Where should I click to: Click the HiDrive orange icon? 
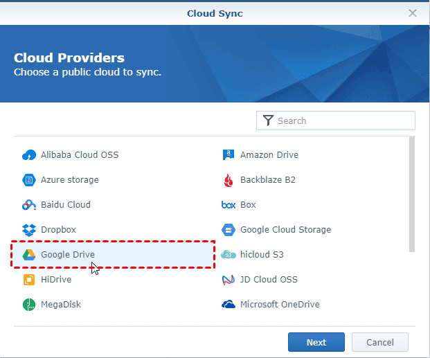pyautogui.click(x=28, y=280)
